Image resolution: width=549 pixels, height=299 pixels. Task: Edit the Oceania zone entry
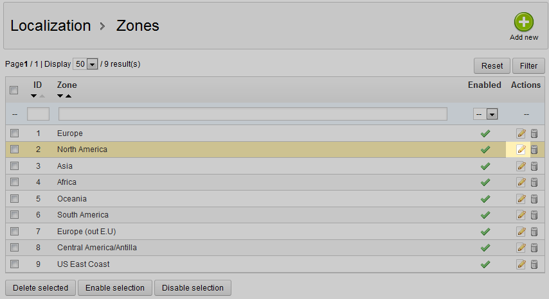pyautogui.click(x=521, y=199)
